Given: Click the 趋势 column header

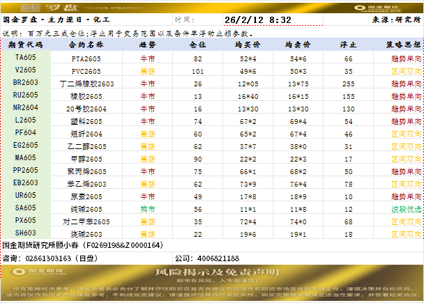Looking at the screenshot, I should pyautogui.click(x=147, y=45).
